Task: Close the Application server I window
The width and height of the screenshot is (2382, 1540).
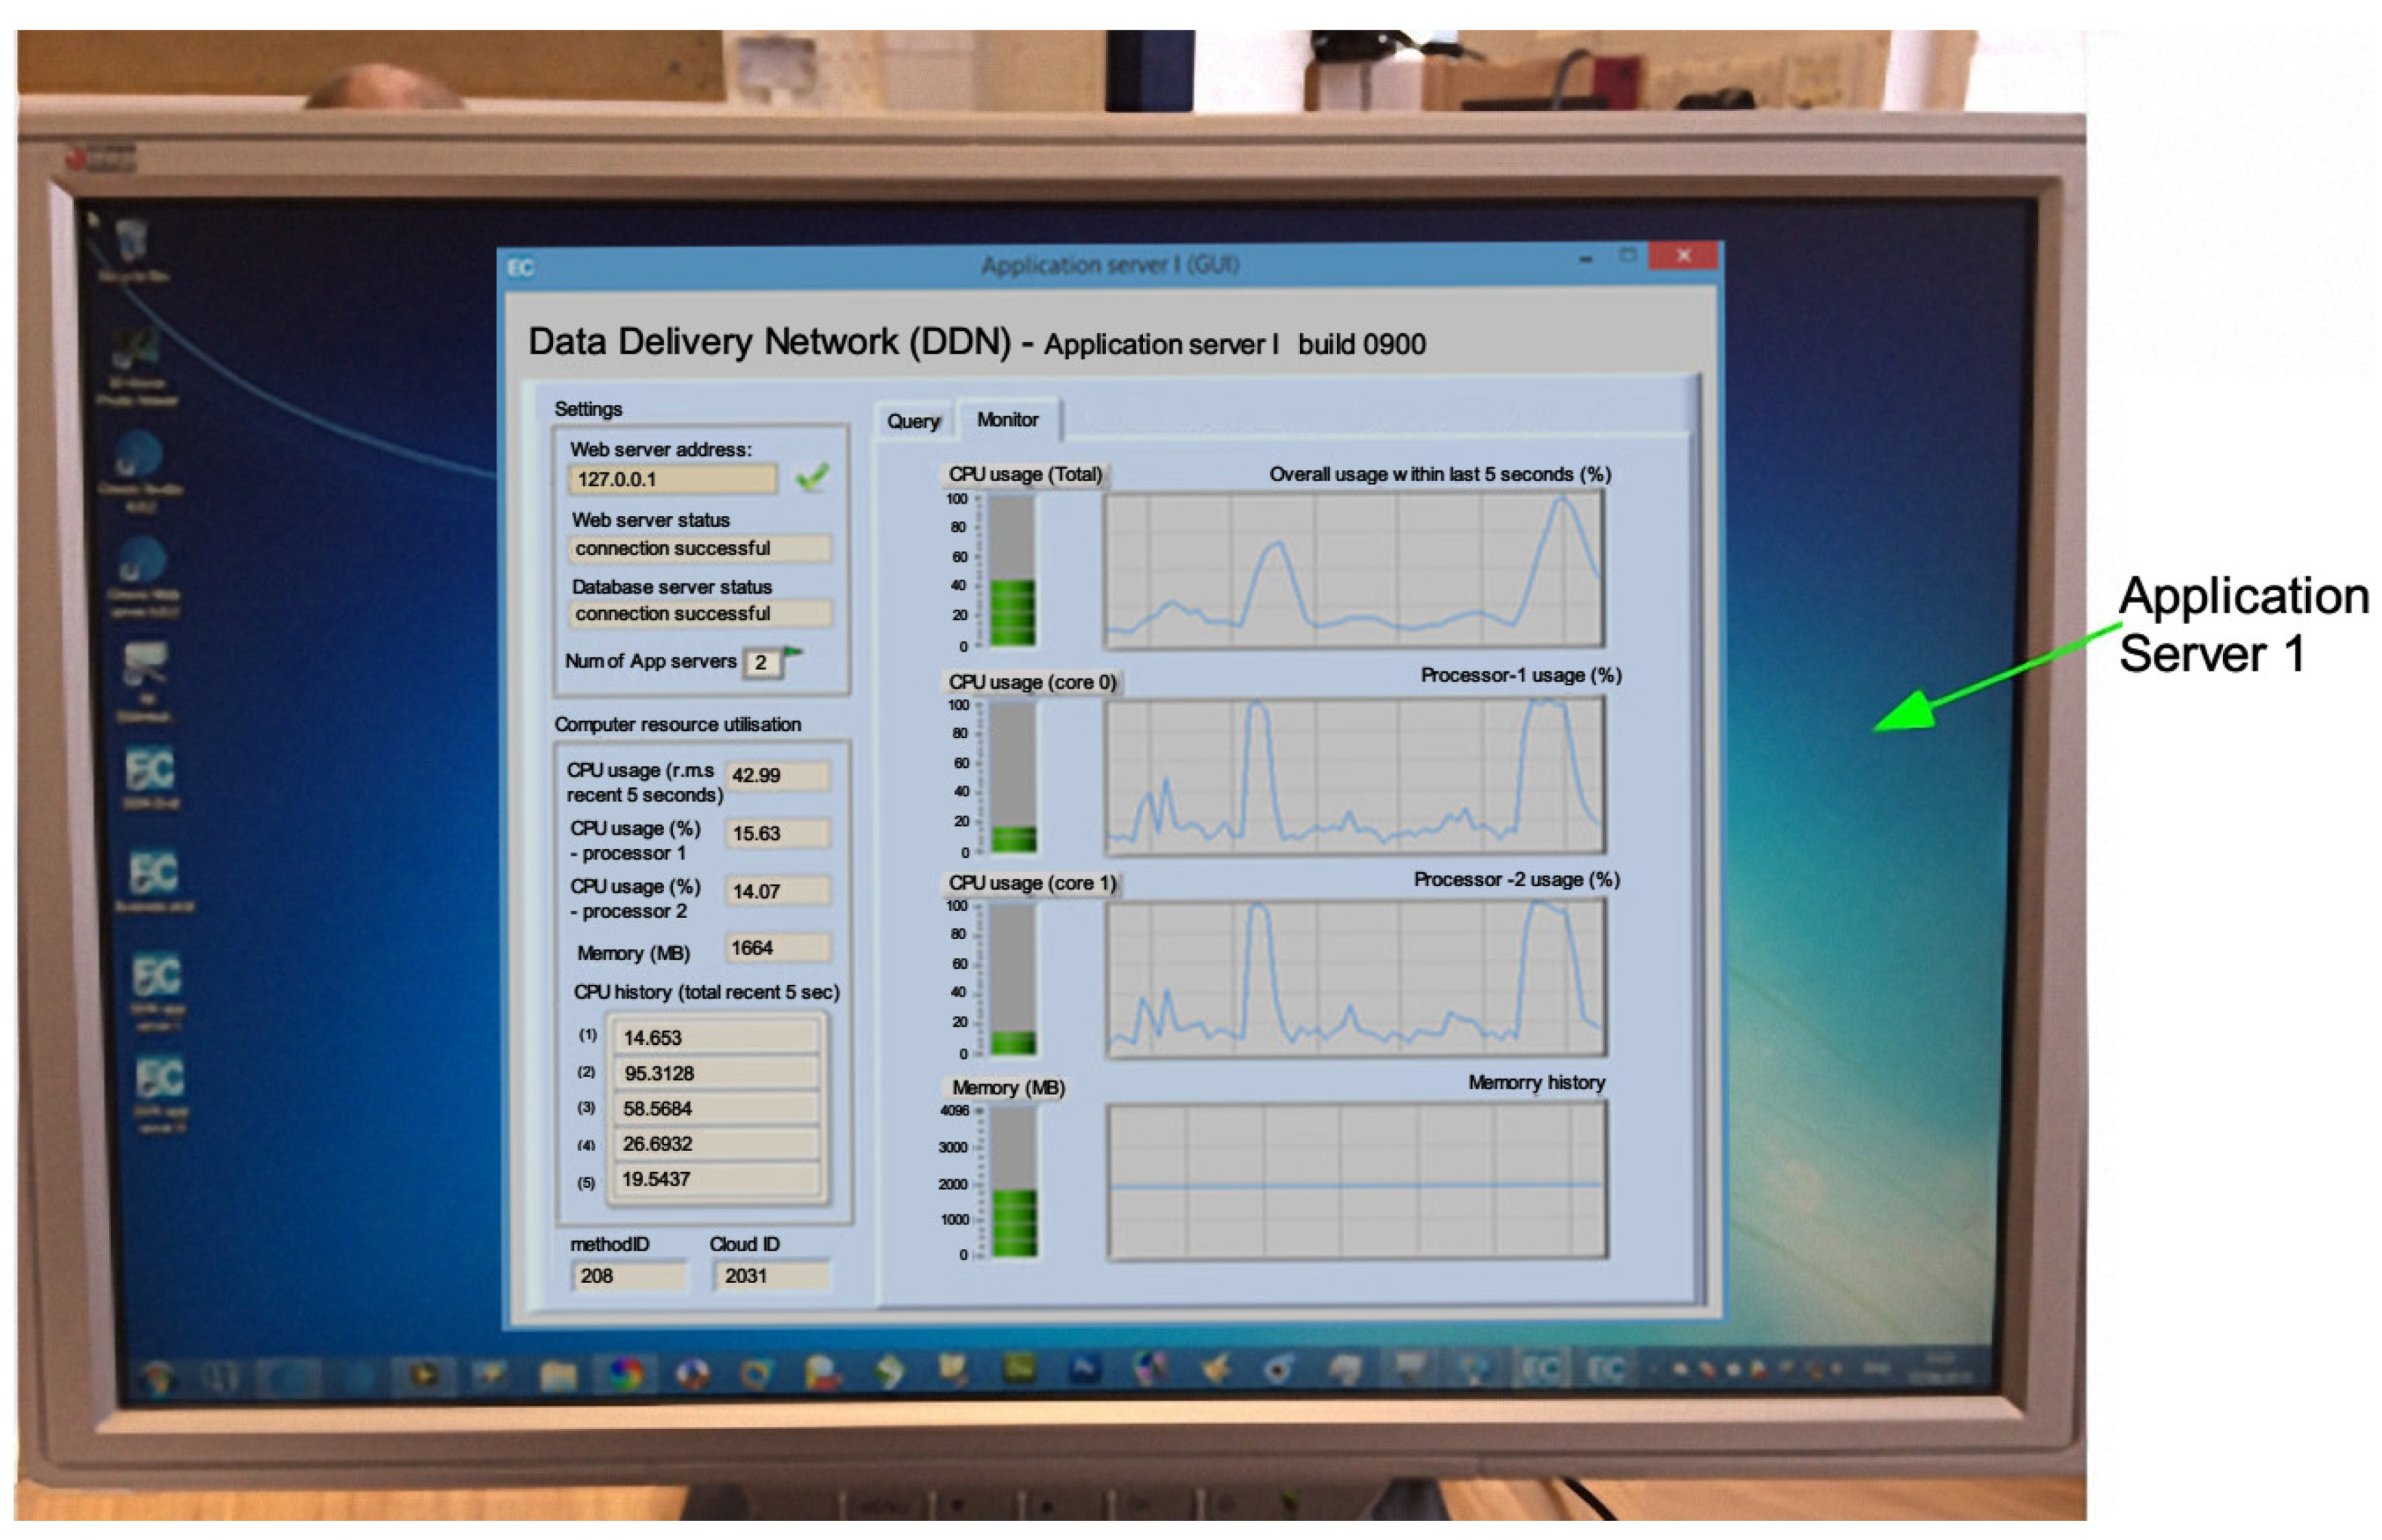Action: click(1683, 256)
